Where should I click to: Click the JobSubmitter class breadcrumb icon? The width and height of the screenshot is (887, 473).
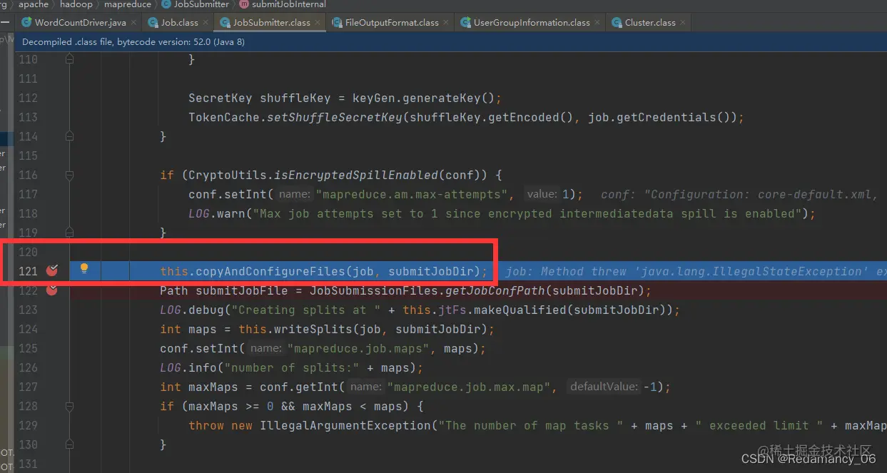point(167,4)
